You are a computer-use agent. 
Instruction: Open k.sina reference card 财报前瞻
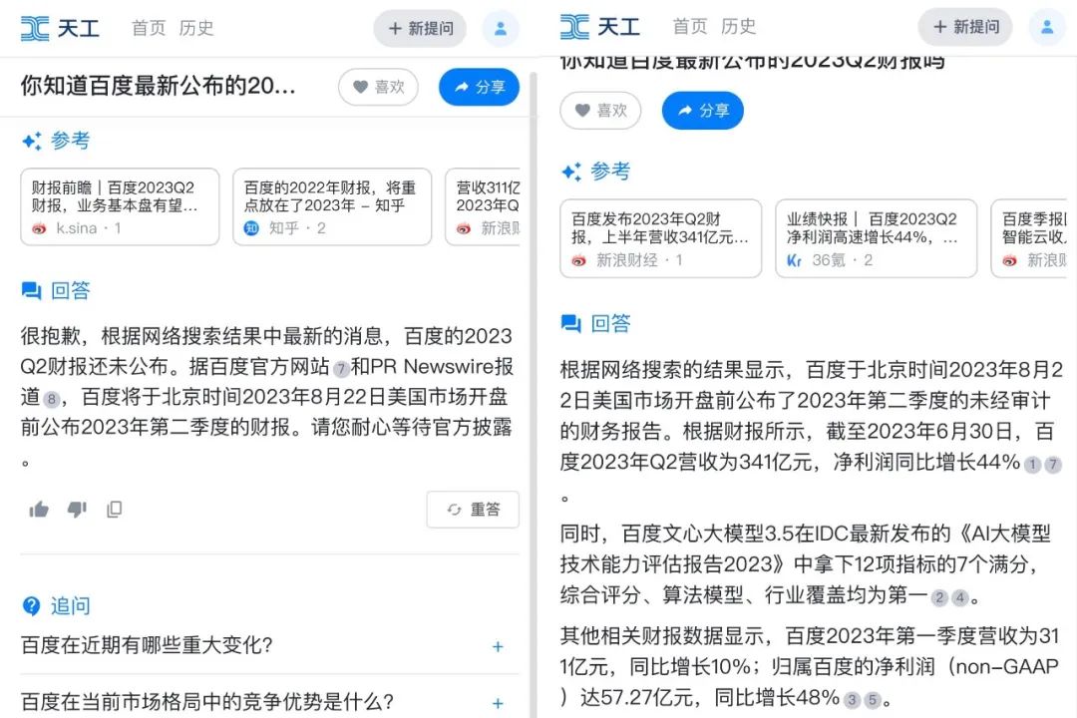click(x=121, y=206)
